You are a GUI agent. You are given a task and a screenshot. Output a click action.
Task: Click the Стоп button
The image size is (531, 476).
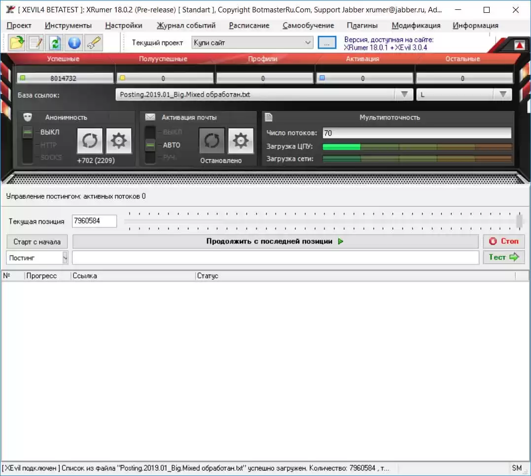pyautogui.click(x=503, y=241)
